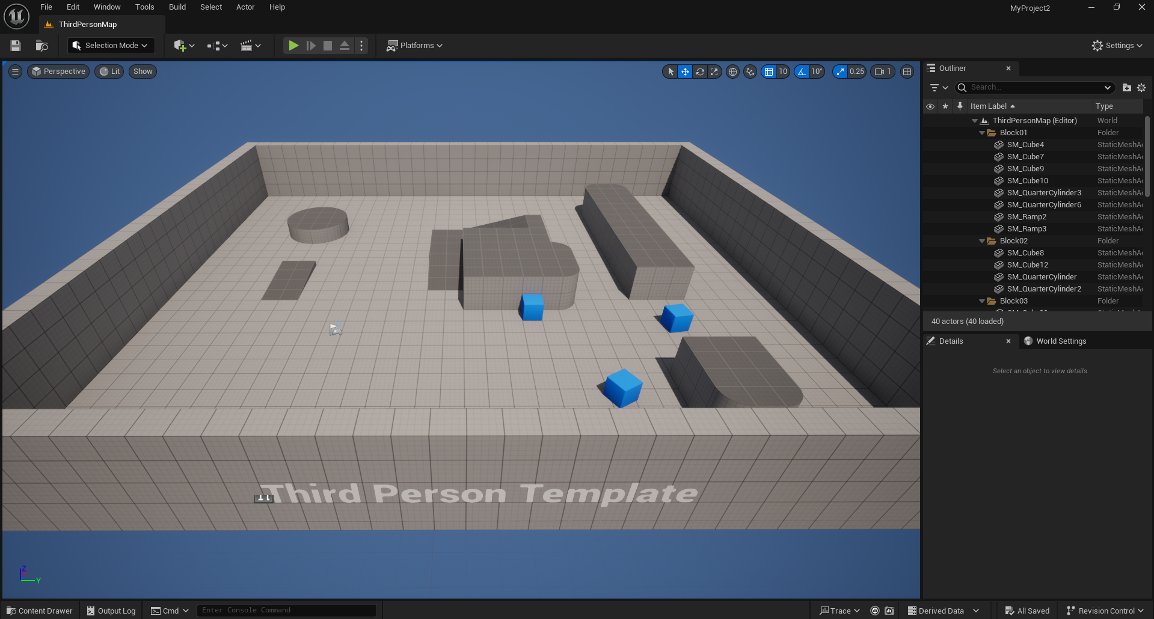The image size is (1154, 619).
Task: Select SM_Cube4 in the Outliner
Action: click(x=1033, y=145)
